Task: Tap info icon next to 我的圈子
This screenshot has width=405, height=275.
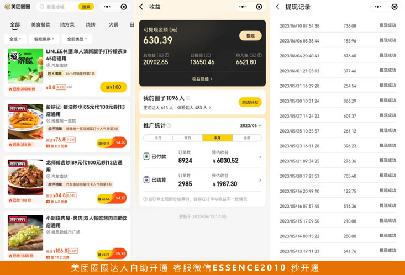Action: 188,98
